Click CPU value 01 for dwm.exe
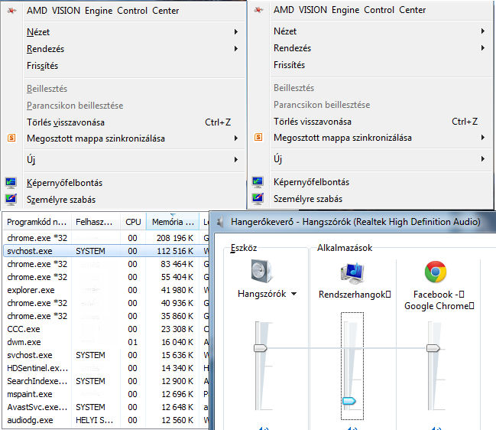The width and height of the screenshot is (496, 430). click(x=132, y=342)
